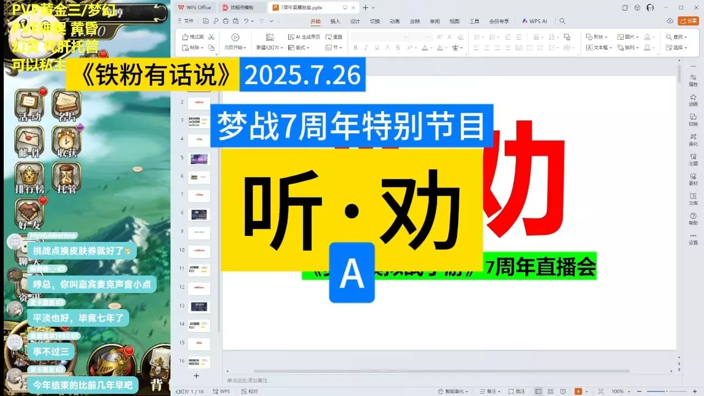Start slideshow from status bar orange play button
The image size is (704, 396).
click(x=578, y=391)
